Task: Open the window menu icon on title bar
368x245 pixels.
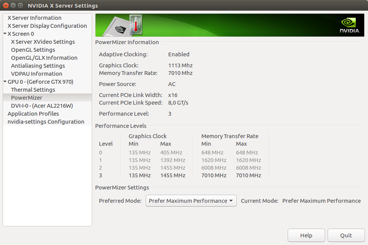Action: tap(19, 6)
